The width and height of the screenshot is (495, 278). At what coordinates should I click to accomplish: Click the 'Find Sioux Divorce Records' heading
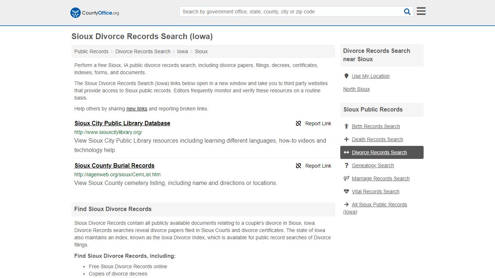[113, 209]
